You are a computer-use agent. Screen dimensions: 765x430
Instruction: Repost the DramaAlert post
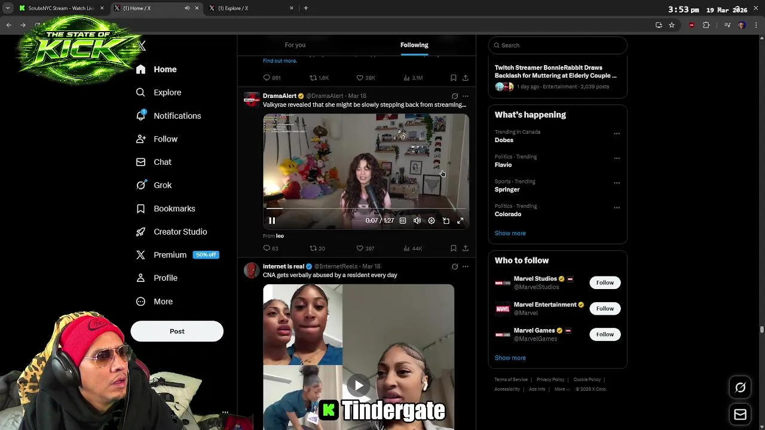coord(317,248)
